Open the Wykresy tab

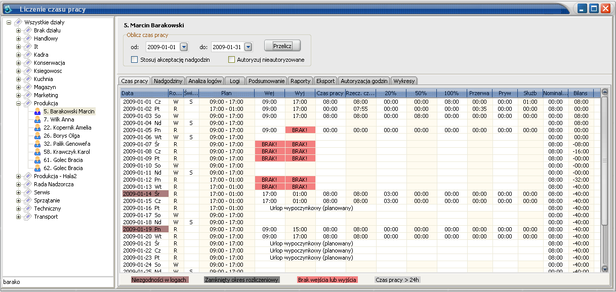pyautogui.click(x=403, y=81)
